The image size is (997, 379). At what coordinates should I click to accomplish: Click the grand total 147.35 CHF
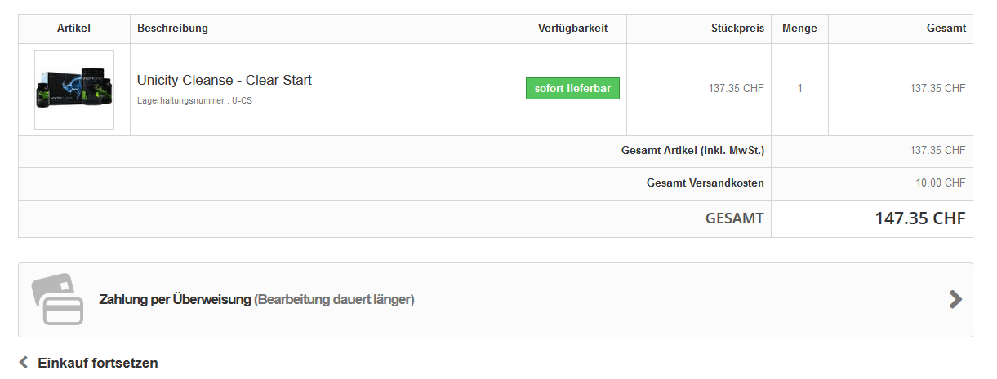tap(919, 218)
